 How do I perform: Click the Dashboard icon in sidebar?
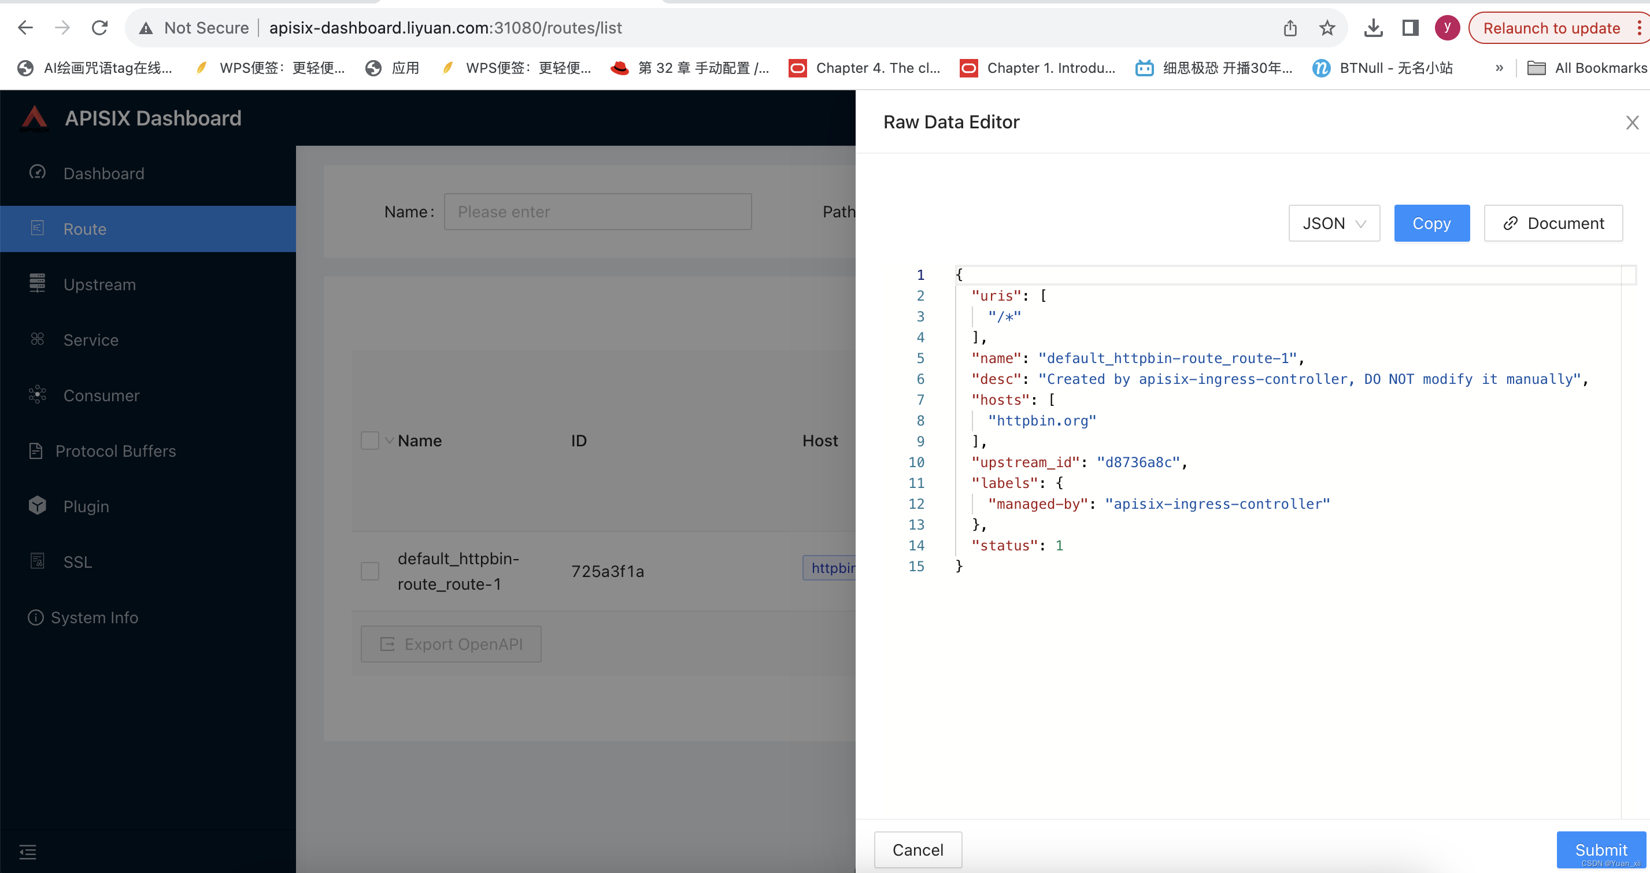pyautogui.click(x=36, y=172)
